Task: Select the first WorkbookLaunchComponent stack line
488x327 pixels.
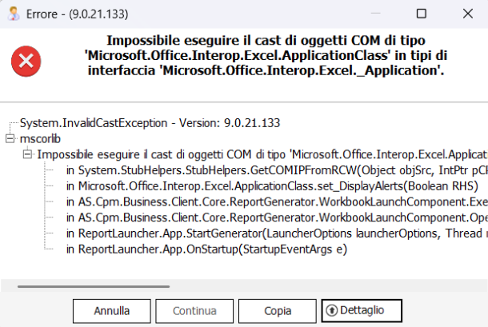Action: click(277, 202)
